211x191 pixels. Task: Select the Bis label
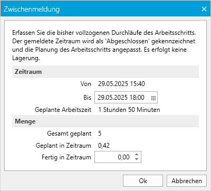87,98
